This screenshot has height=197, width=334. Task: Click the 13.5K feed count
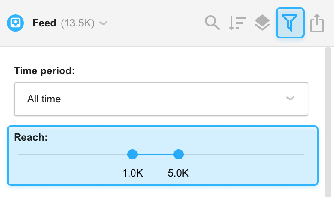tap(78, 23)
